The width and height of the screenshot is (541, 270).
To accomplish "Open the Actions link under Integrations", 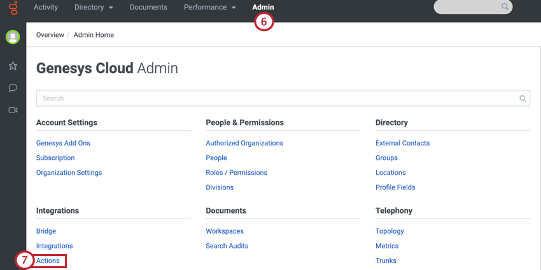I will point(48,260).
